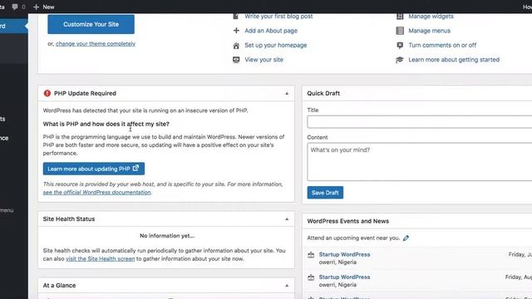Open the Manage menus link
532x299 pixels.
tap(429, 31)
